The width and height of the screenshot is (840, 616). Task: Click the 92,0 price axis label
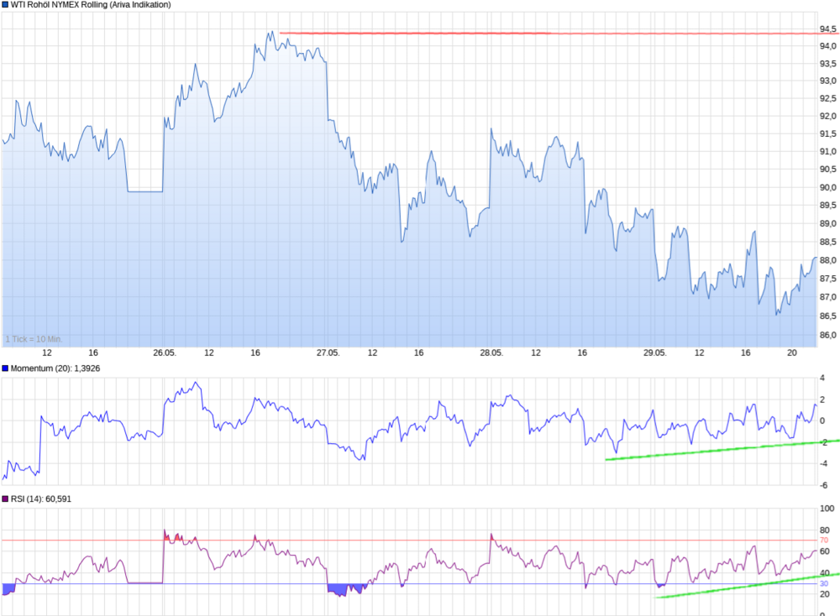(827, 116)
